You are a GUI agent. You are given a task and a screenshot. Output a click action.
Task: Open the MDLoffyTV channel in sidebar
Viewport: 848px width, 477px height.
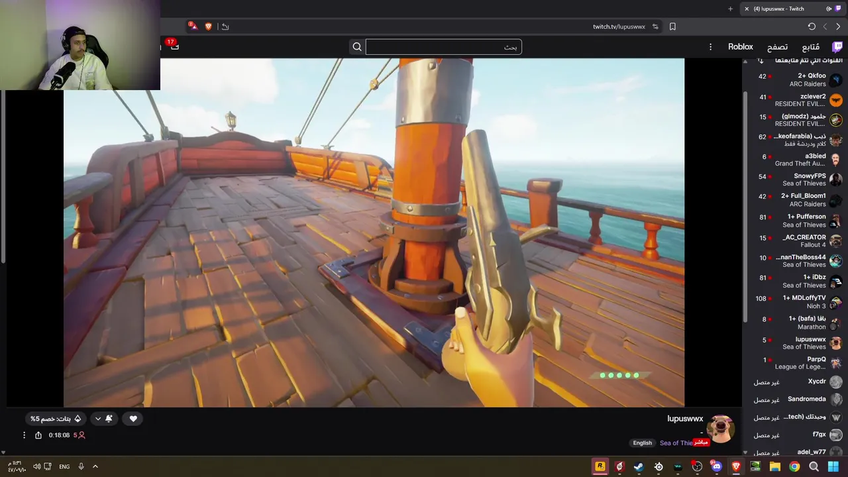pyautogui.click(x=795, y=302)
